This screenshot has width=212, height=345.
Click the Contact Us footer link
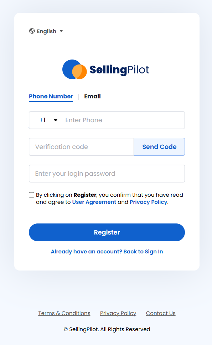point(161,313)
